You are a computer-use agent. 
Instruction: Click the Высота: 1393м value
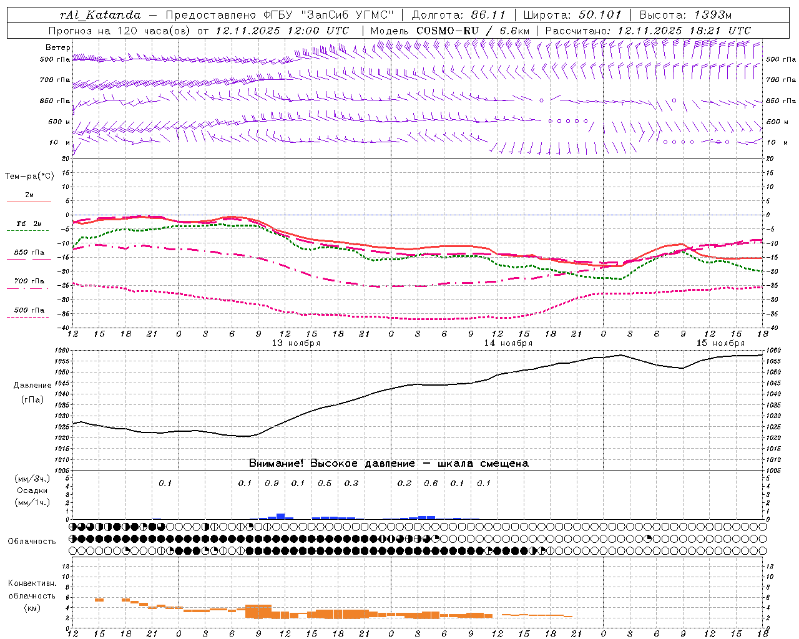tap(685, 15)
